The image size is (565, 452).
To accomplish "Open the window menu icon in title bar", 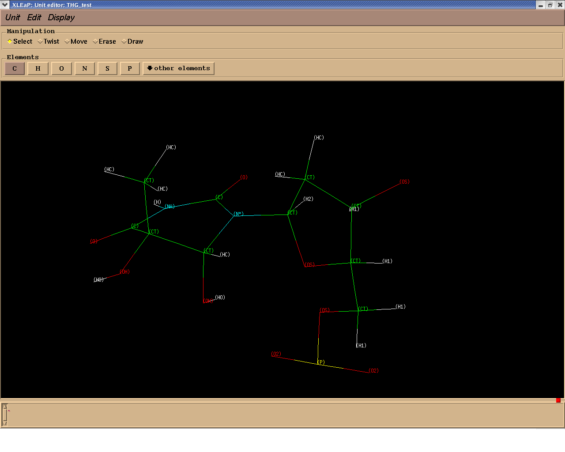I will pyautogui.click(x=5, y=5).
